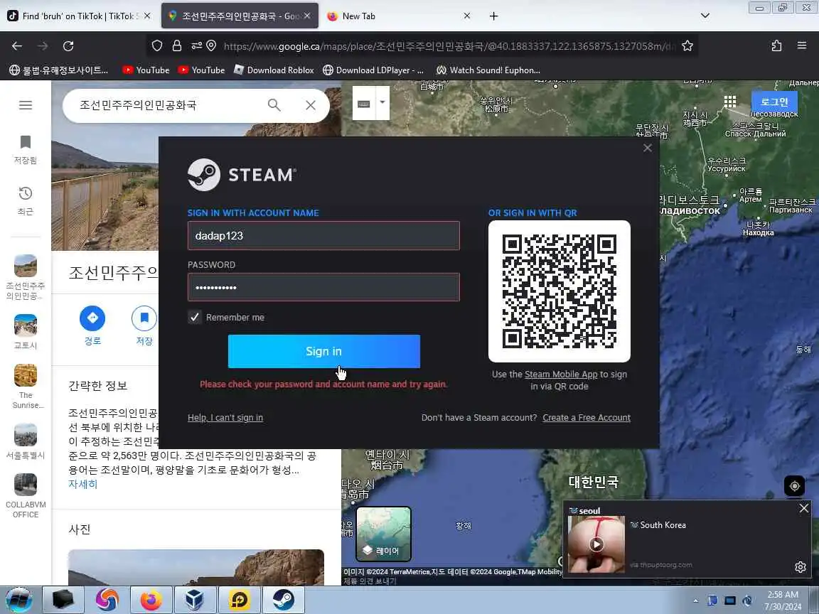Open Steam from the taskbar
The image size is (819, 614).
pyautogui.click(x=283, y=600)
